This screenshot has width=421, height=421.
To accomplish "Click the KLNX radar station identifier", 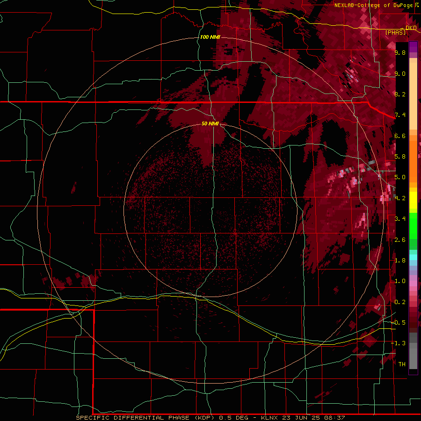I will point(270,418).
